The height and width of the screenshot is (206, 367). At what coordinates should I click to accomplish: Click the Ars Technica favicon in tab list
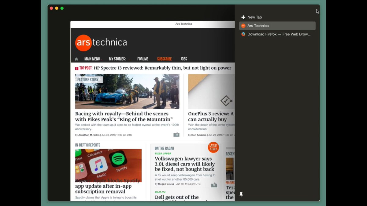(x=243, y=26)
